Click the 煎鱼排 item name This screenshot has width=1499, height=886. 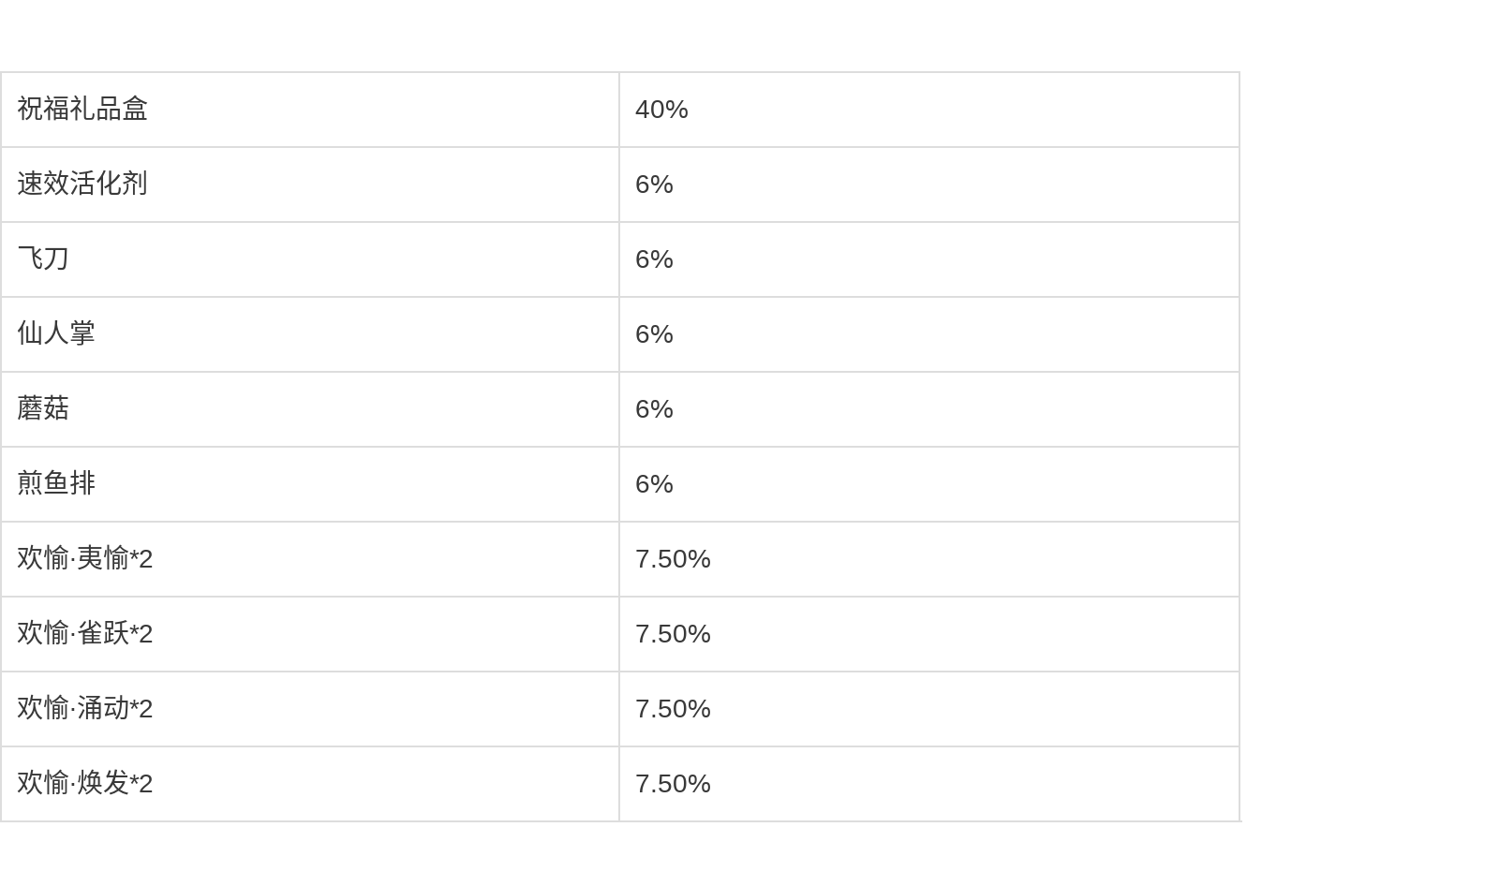click(x=56, y=484)
